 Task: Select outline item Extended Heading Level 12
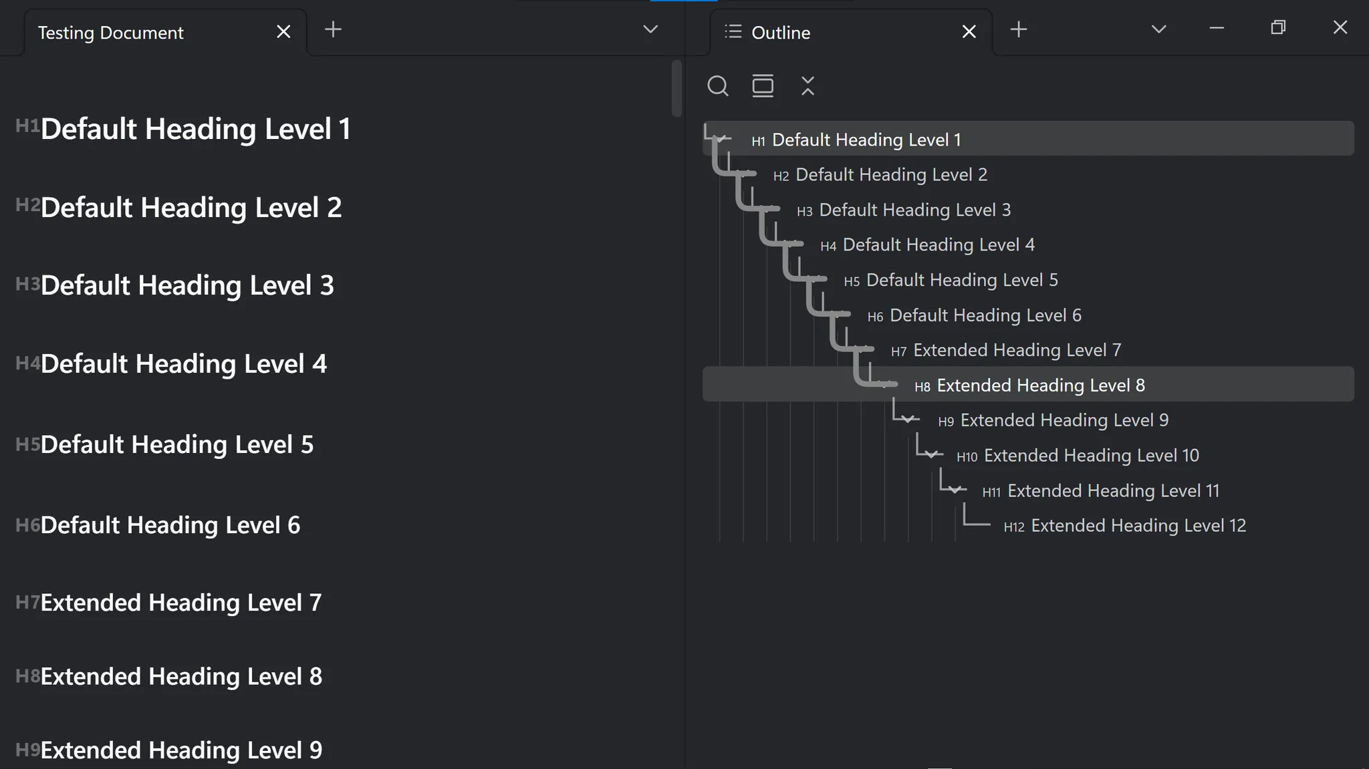coord(1028,525)
